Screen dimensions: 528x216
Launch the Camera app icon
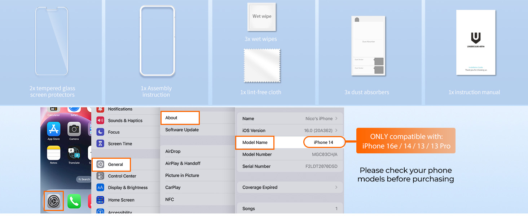74,129
